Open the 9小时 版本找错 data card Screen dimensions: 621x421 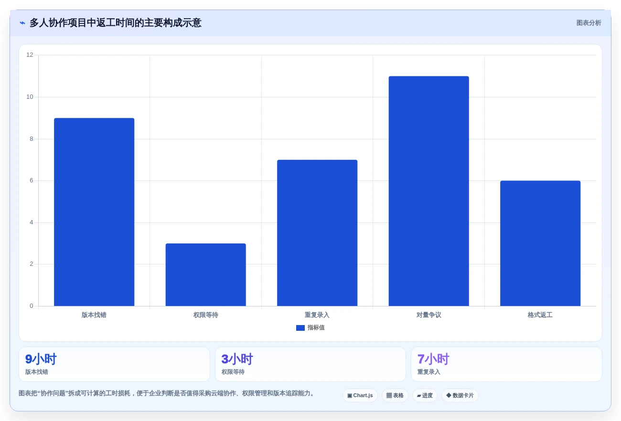point(114,364)
